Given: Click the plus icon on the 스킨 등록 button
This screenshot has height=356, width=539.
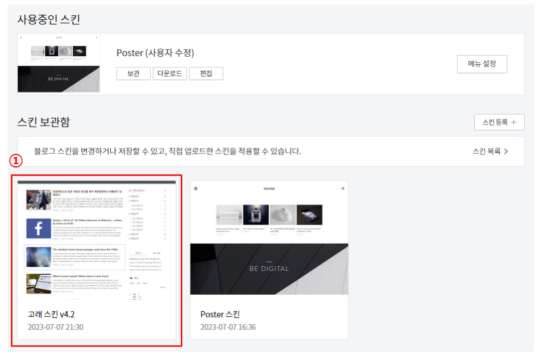Looking at the screenshot, I should coord(512,123).
